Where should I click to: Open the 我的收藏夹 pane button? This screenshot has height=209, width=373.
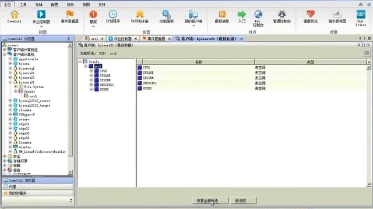pos(37,193)
